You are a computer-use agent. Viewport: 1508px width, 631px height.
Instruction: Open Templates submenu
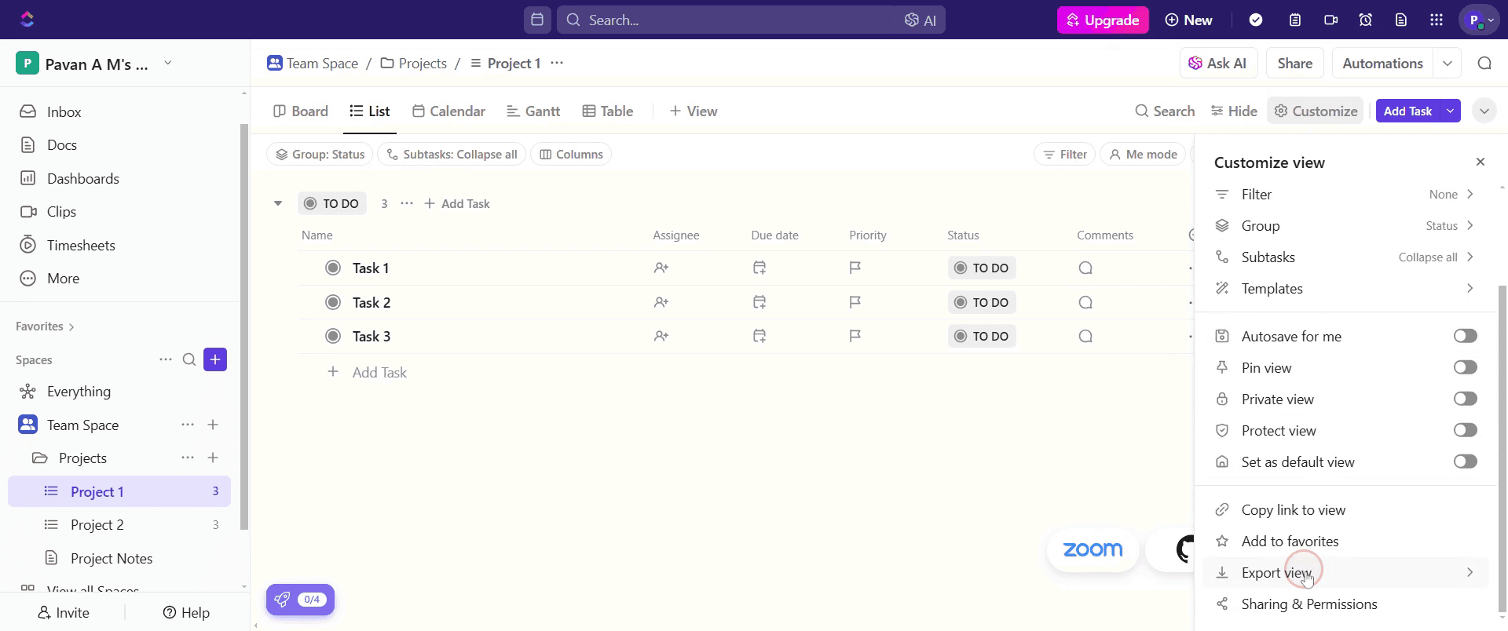click(x=1344, y=288)
